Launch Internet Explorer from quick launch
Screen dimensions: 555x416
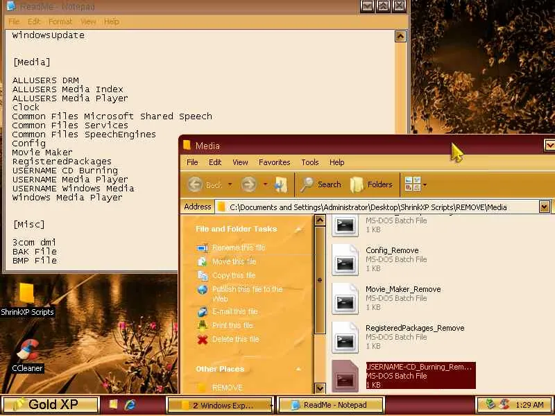(x=130, y=404)
